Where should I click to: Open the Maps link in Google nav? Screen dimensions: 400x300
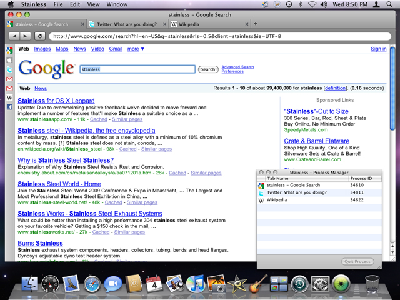[62, 49]
